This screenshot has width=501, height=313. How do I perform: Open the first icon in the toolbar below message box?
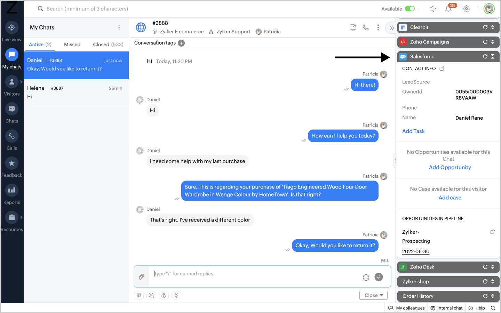[x=139, y=295]
